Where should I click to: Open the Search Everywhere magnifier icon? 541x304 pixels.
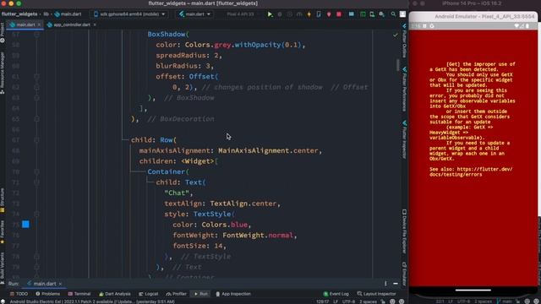393,14
